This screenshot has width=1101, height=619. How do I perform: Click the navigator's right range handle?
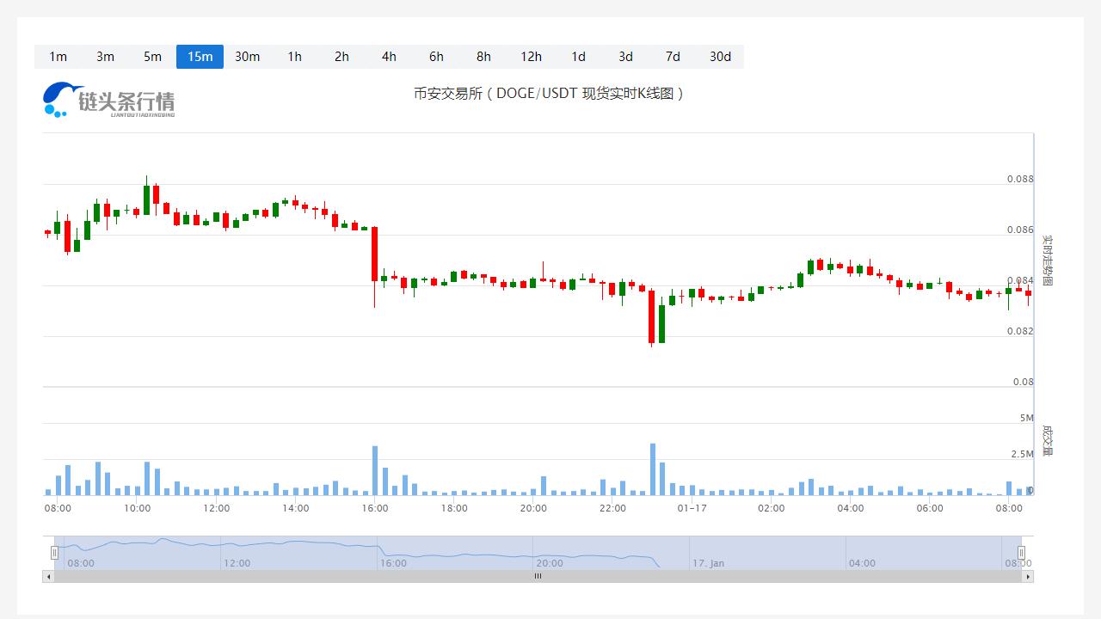tap(1022, 553)
